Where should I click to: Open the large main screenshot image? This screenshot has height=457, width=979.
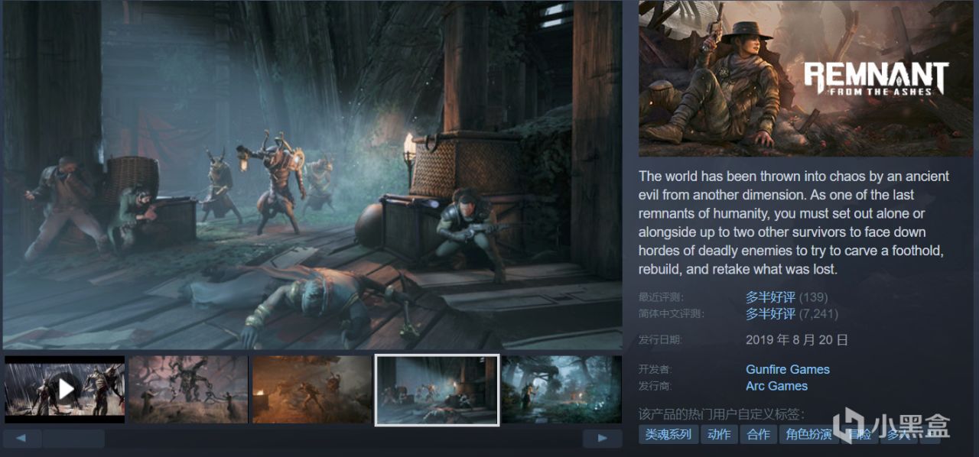(x=312, y=175)
